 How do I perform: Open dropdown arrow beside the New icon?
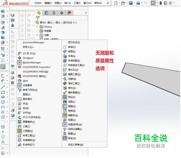(119, 3)
